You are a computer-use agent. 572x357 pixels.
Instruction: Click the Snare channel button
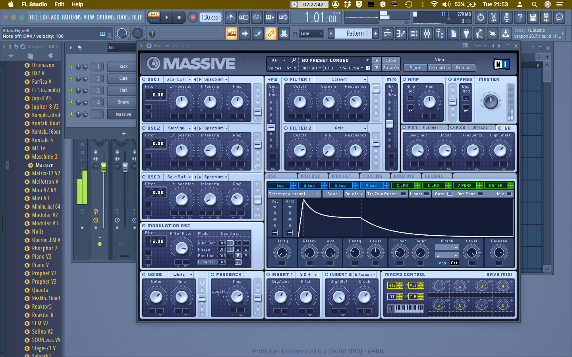coord(122,102)
